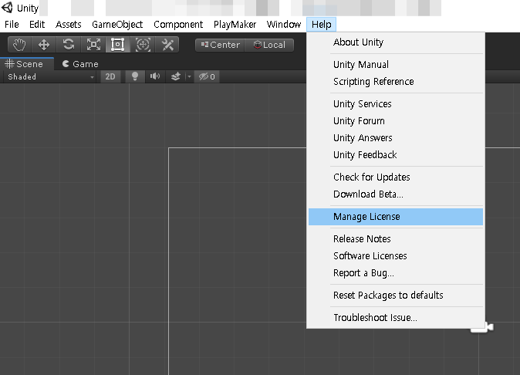This screenshot has width=520, height=375.
Task: Expand the scene effects dropdown arrow
Action: tap(189, 76)
